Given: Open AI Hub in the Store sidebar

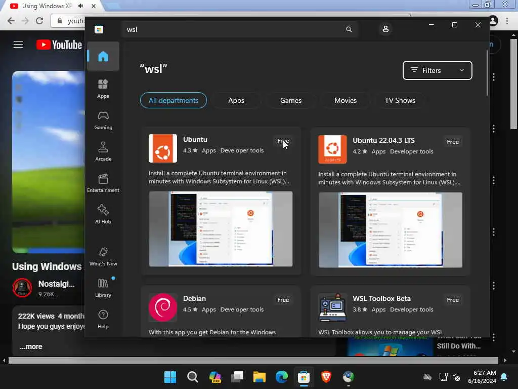Looking at the screenshot, I should tap(103, 214).
